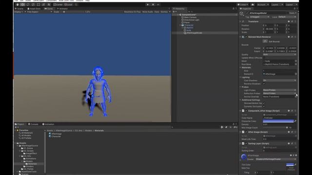Open the Cast Shadows dropdown
The height and width of the screenshot is (175, 312).
[x=279, y=81]
